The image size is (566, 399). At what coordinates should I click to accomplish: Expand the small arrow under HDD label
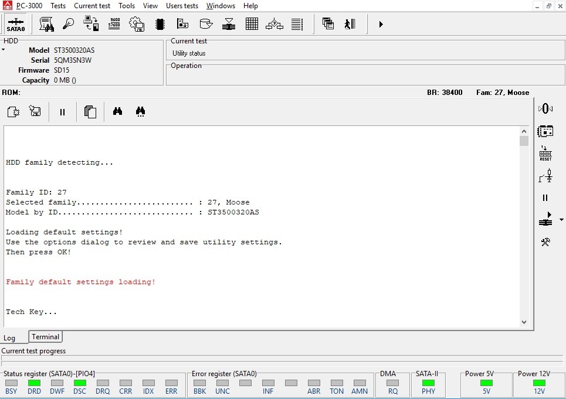point(3,50)
